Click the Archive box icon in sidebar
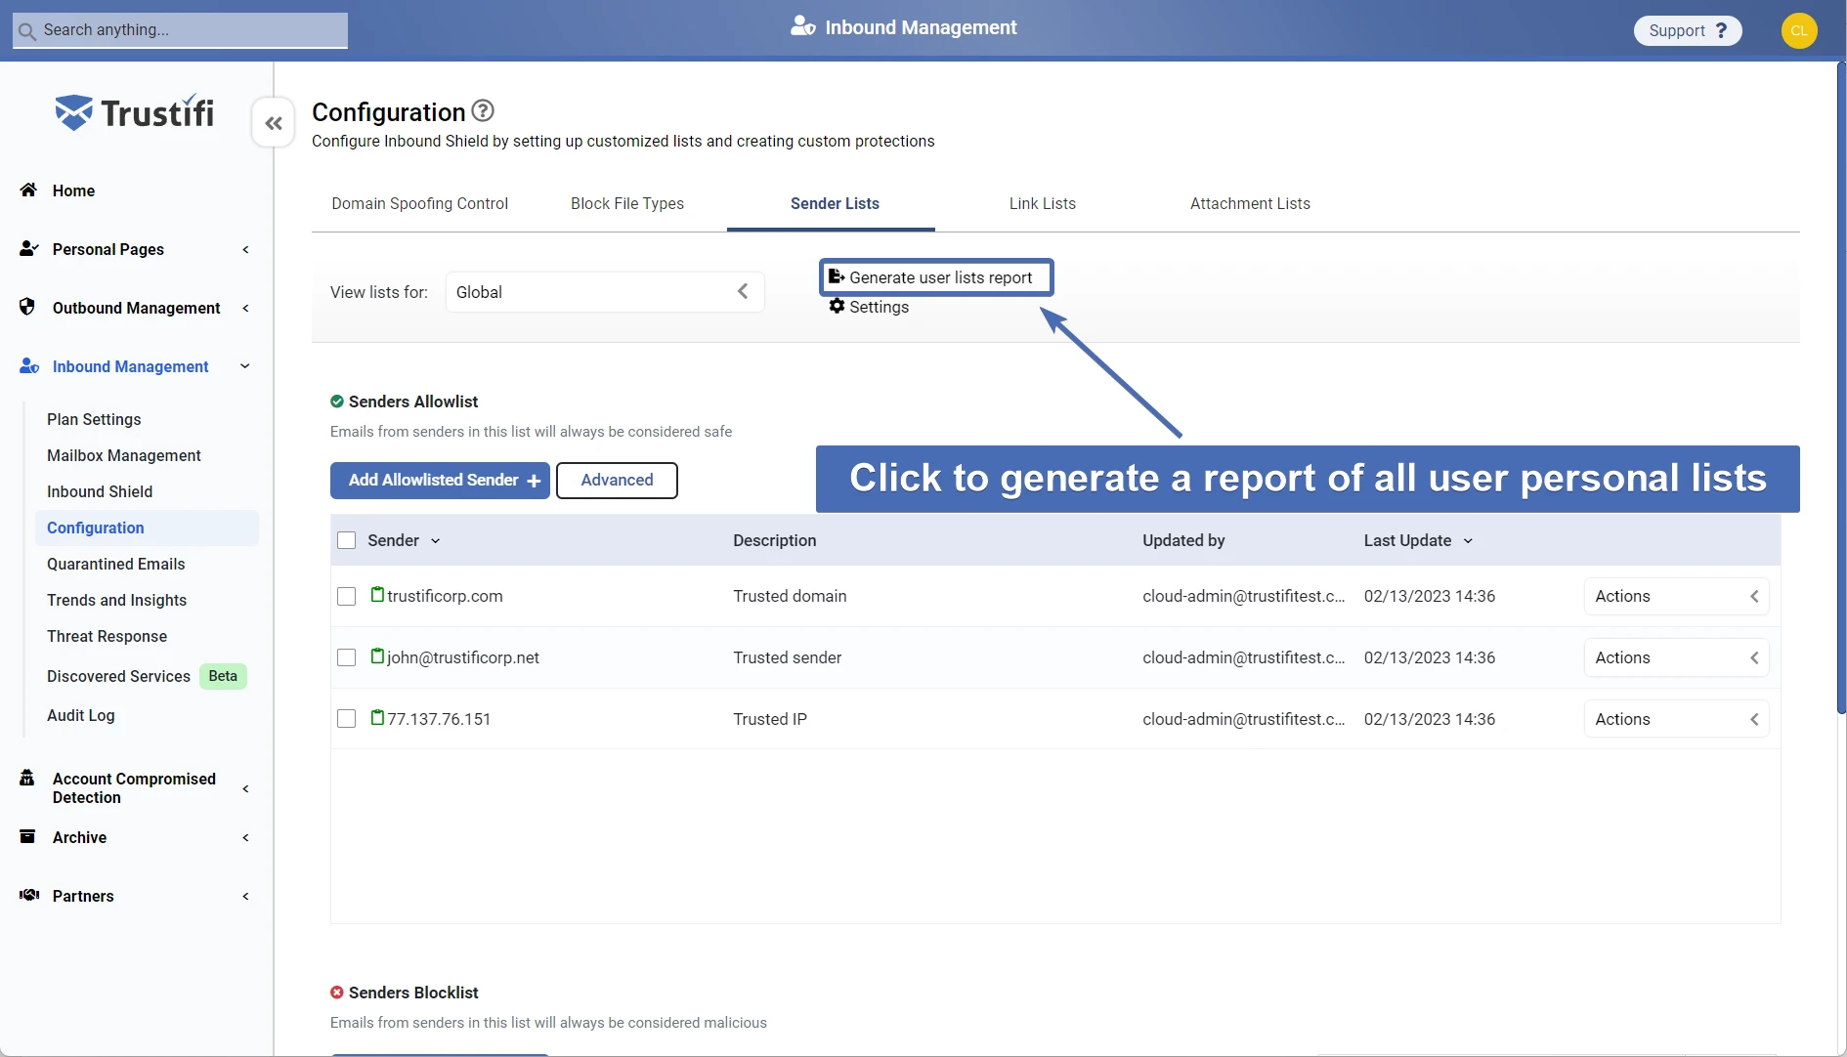Screen dimensions: 1847x1057 click(x=28, y=837)
